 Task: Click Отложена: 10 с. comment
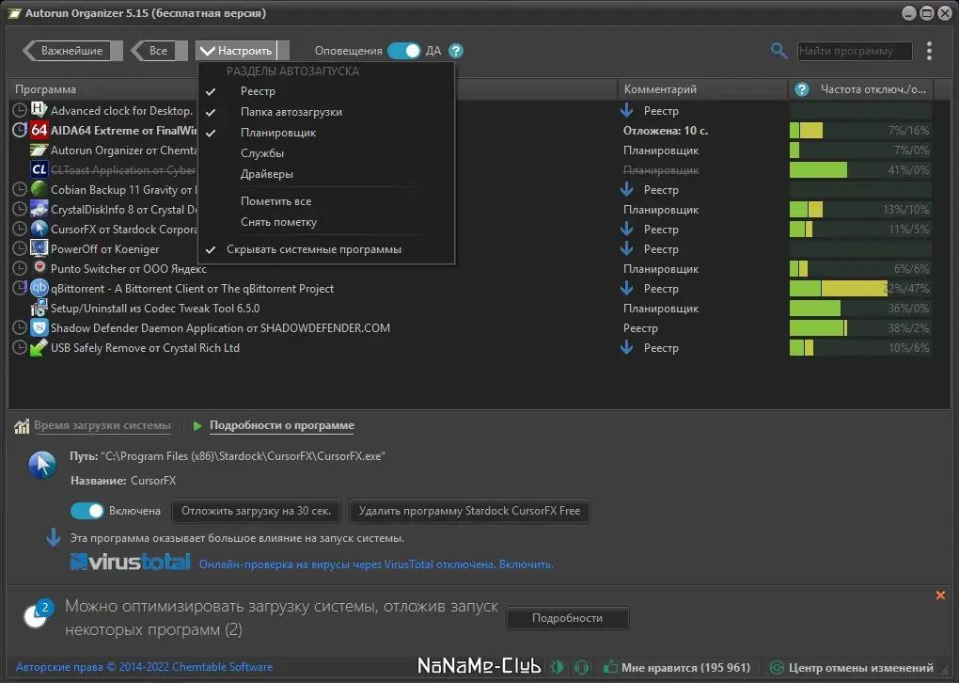click(x=666, y=131)
